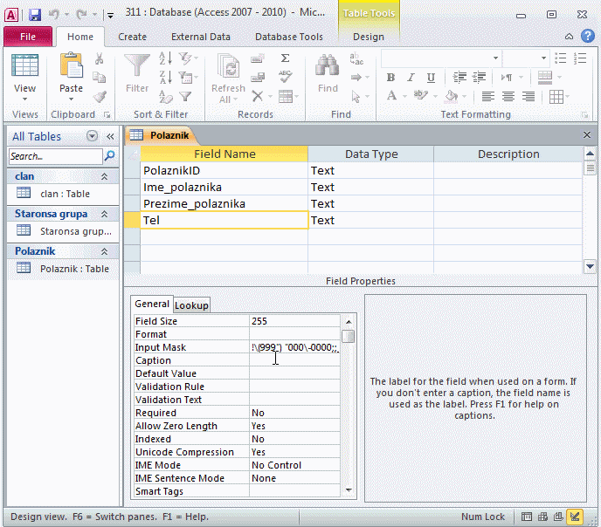Click the Totals sigma icon in Records
601x527 pixels.
click(285, 58)
